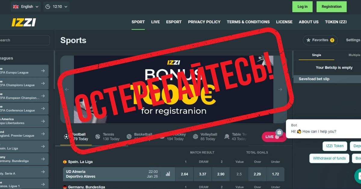This screenshot has width=361, height=189.
Task: Open the ESPORT menu item
Action: pos(174,22)
